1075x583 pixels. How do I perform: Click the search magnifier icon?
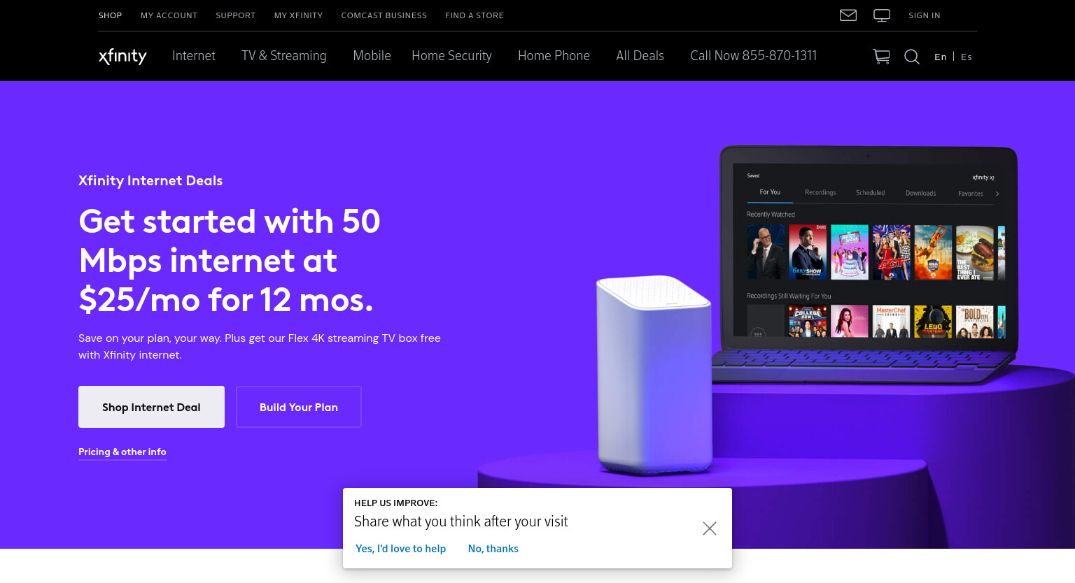click(x=912, y=57)
